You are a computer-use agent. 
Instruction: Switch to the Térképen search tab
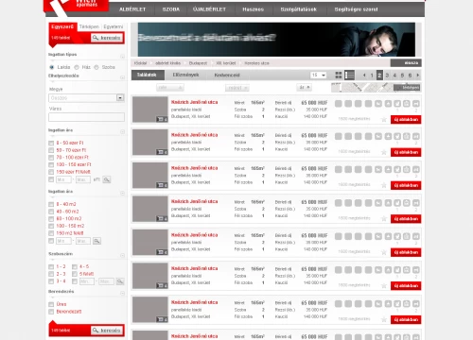(89, 26)
